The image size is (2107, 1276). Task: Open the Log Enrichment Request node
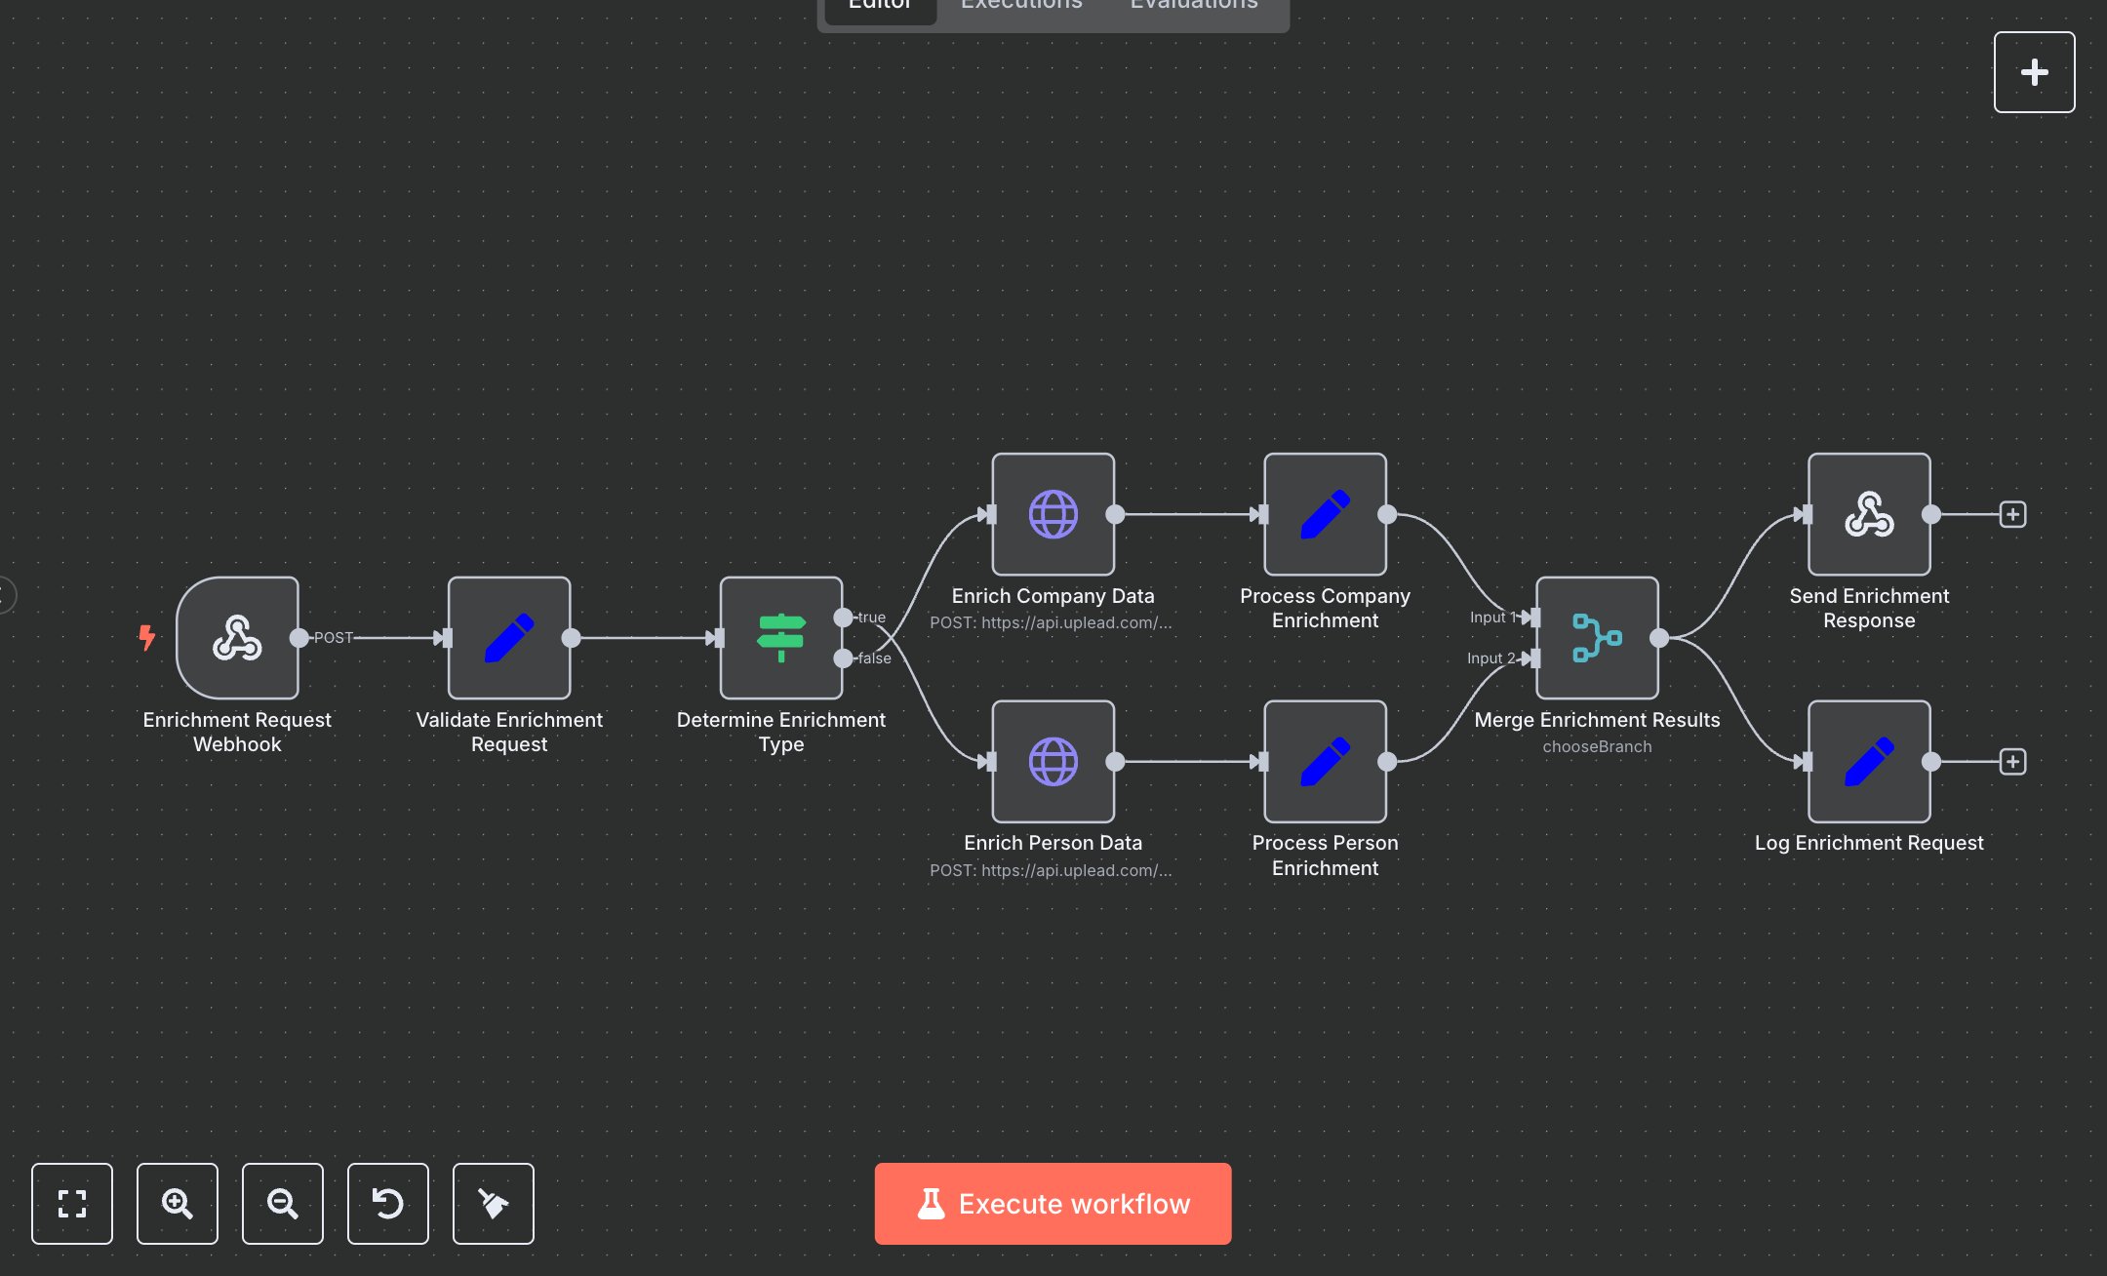tap(1868, 763)
